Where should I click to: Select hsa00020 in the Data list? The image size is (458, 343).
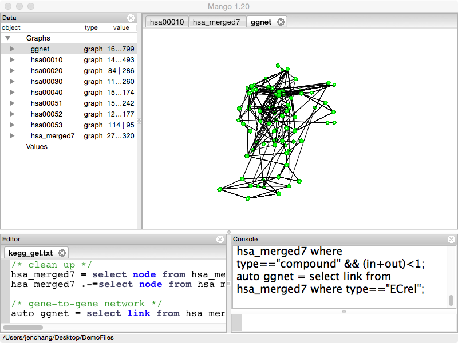tap(46, 71)
